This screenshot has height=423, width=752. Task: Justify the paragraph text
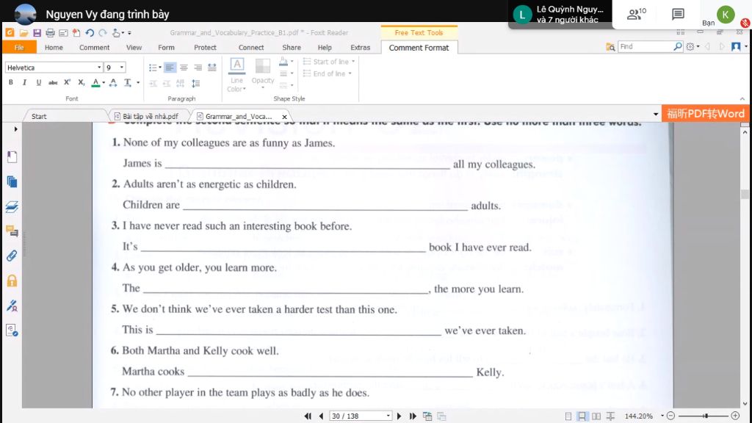(x=212, y=68)
